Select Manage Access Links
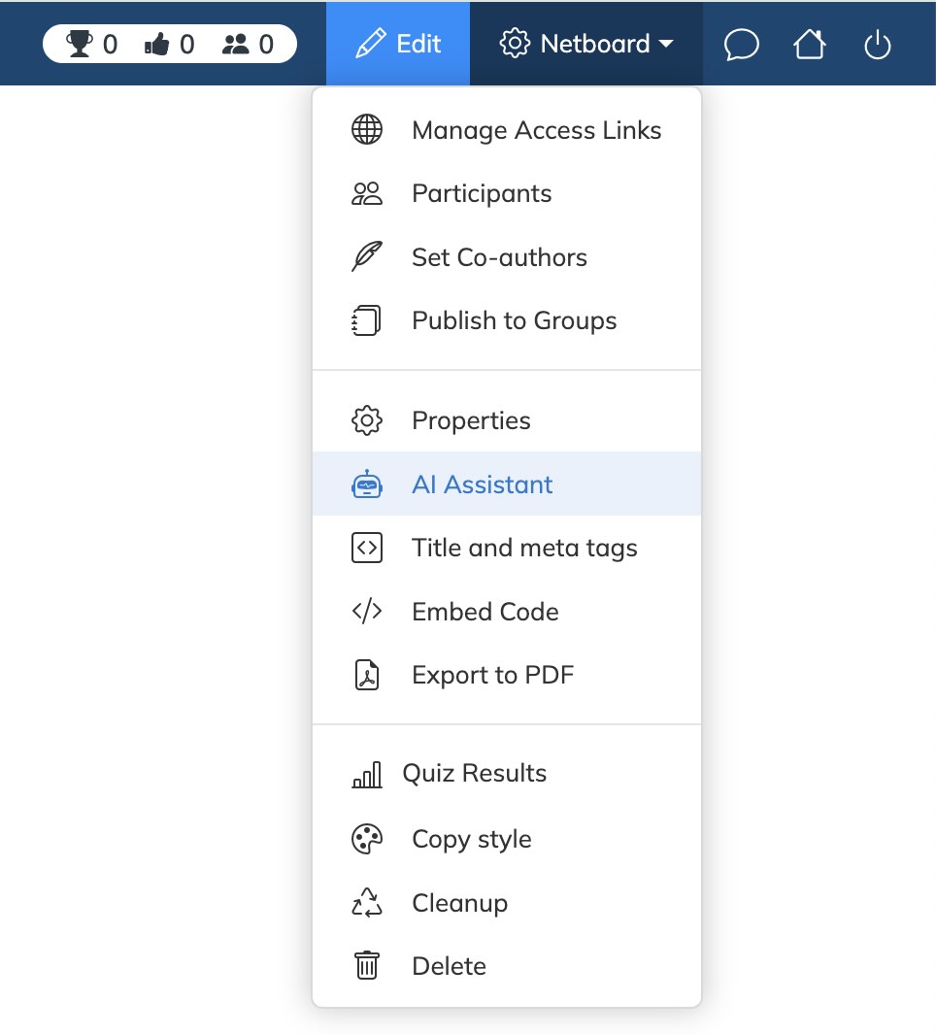Viewport: 936px width, 1035px height. (x=507, y=130)
